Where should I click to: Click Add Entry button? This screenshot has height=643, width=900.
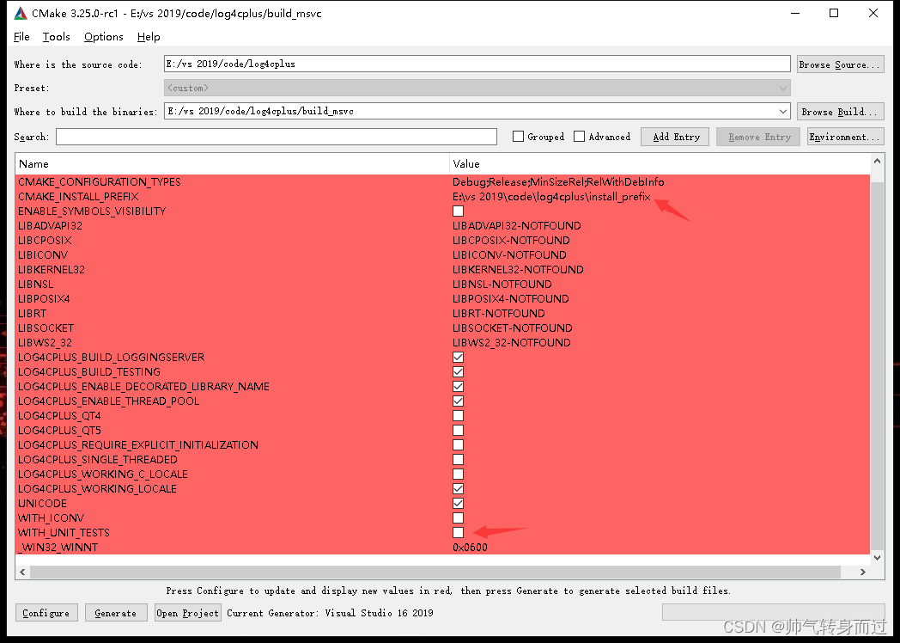tap(675, 137)
